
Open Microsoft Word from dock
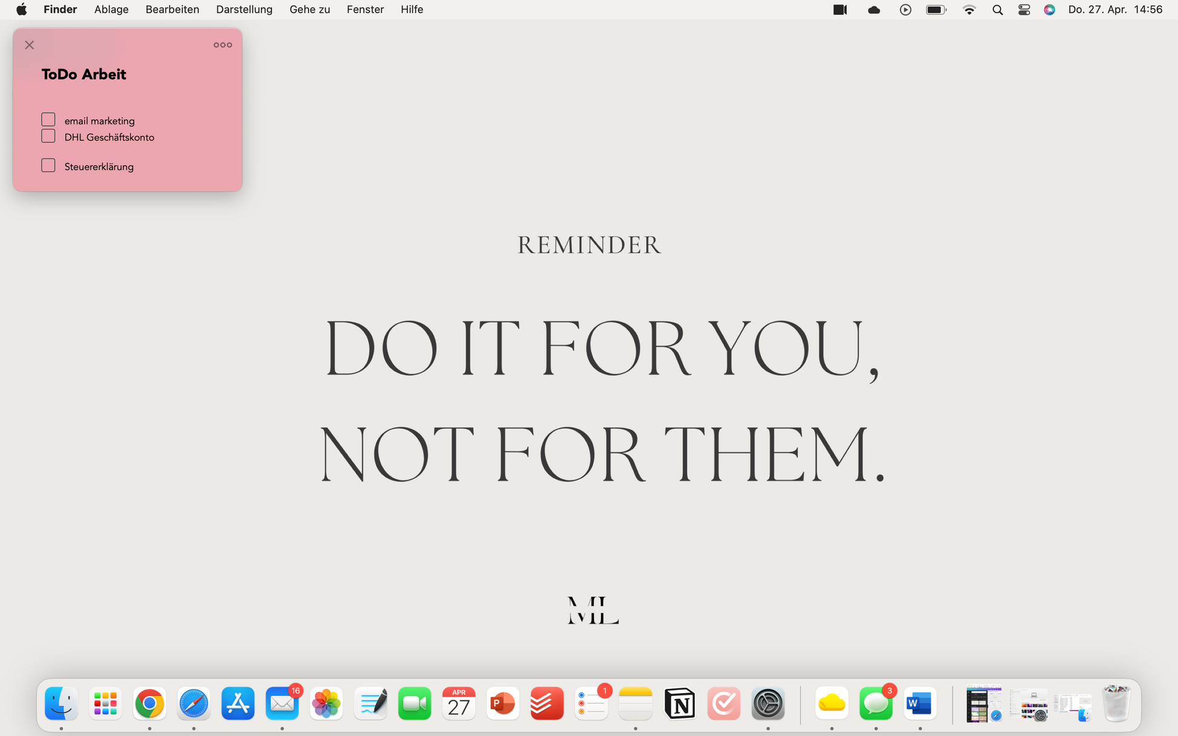(920, 703)
